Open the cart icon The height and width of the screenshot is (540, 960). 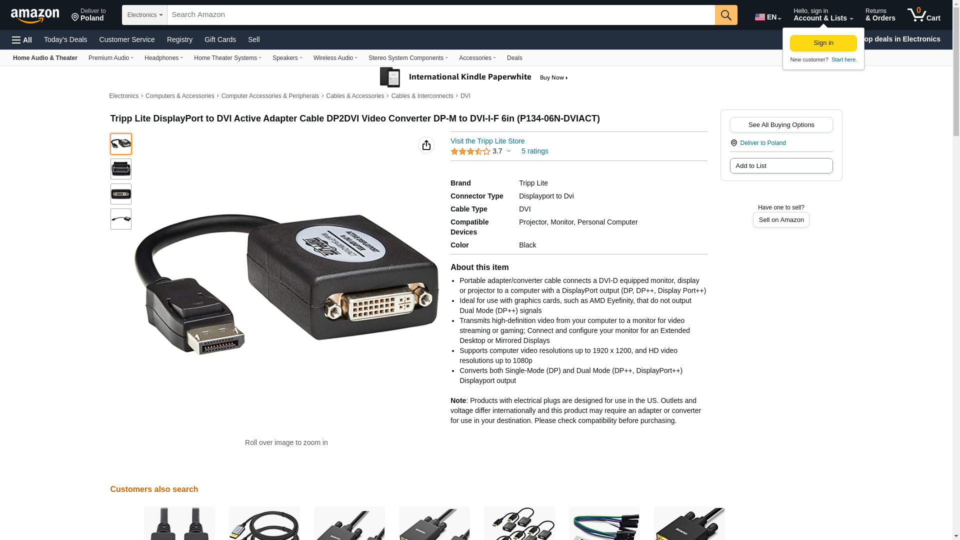coord(924,15)
